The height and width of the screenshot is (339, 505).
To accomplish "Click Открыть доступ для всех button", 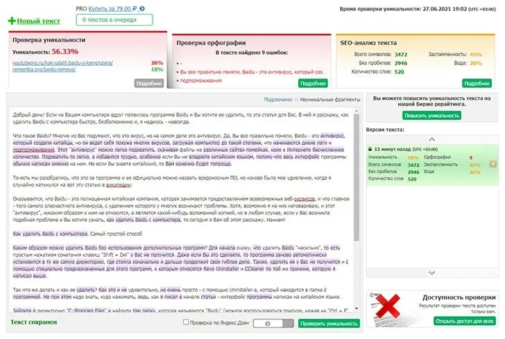I will 465,321.
